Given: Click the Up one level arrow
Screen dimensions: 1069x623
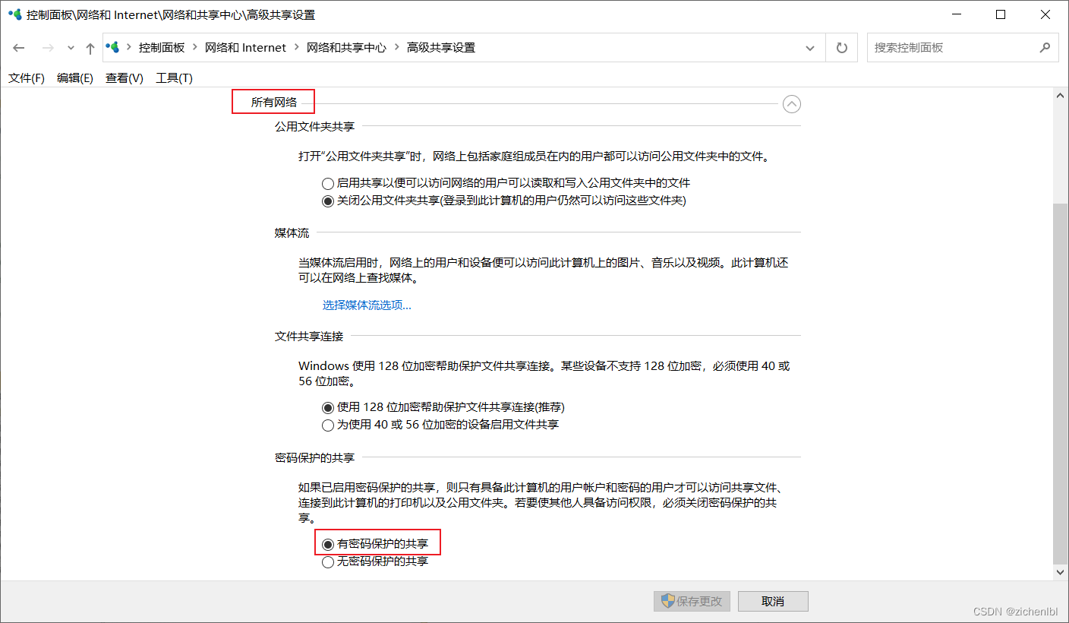Looking at the screenshot, I should [90, 48].
